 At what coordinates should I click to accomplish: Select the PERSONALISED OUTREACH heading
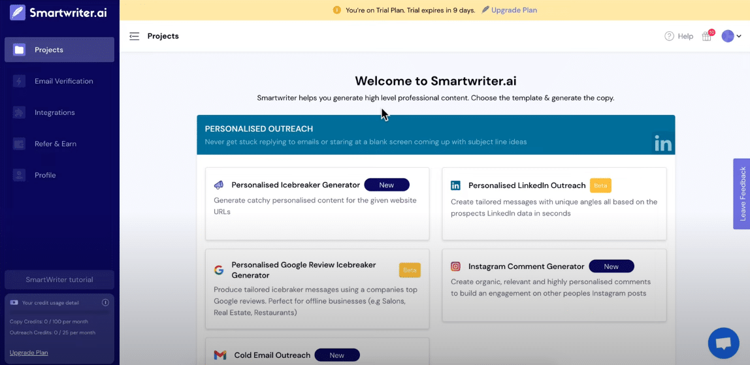coord(259,129)
